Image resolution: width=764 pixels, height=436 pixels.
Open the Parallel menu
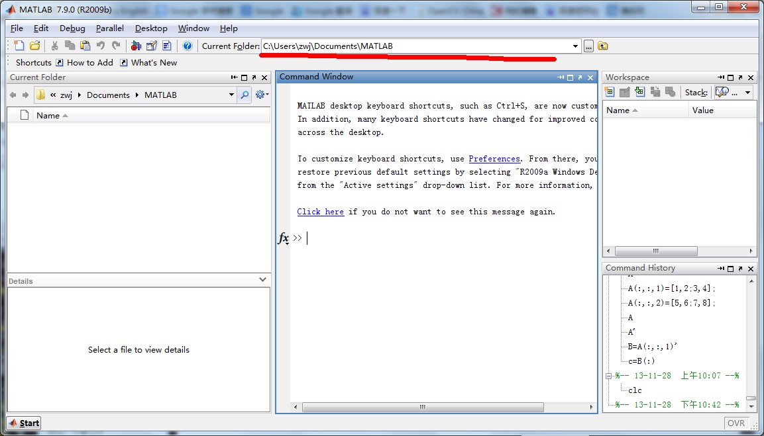click(x=110, y=28)
